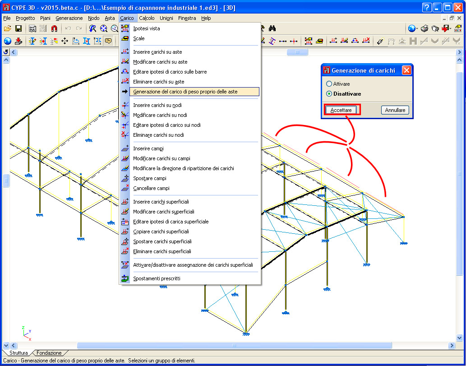The height and width of the screenshot is (366, 466).
Task: Click the left vertical slider thumb
Action: (x=6, y=180)
